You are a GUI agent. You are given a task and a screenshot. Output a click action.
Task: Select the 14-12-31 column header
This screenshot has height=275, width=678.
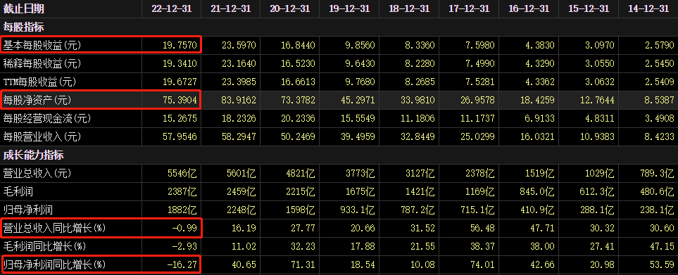tap(648, 8)
